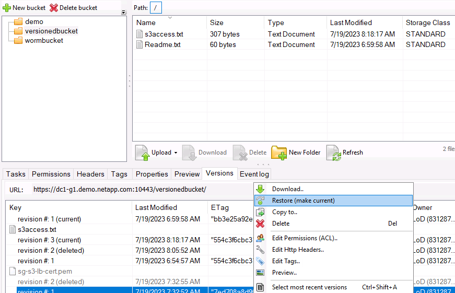Viewport: 455px width, 293px height.
Task: Choose Restore (make current) menu entry
Action: [x=333, y=201]
